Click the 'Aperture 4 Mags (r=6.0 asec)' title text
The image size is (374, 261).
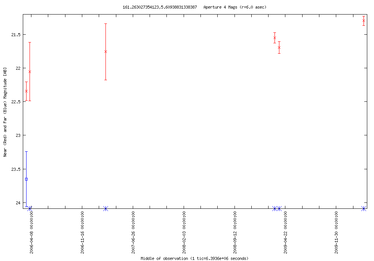[235, 7]
